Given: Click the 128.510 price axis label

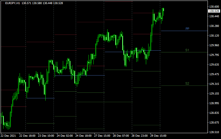Looking at the screenshot, I should point(214,132).
